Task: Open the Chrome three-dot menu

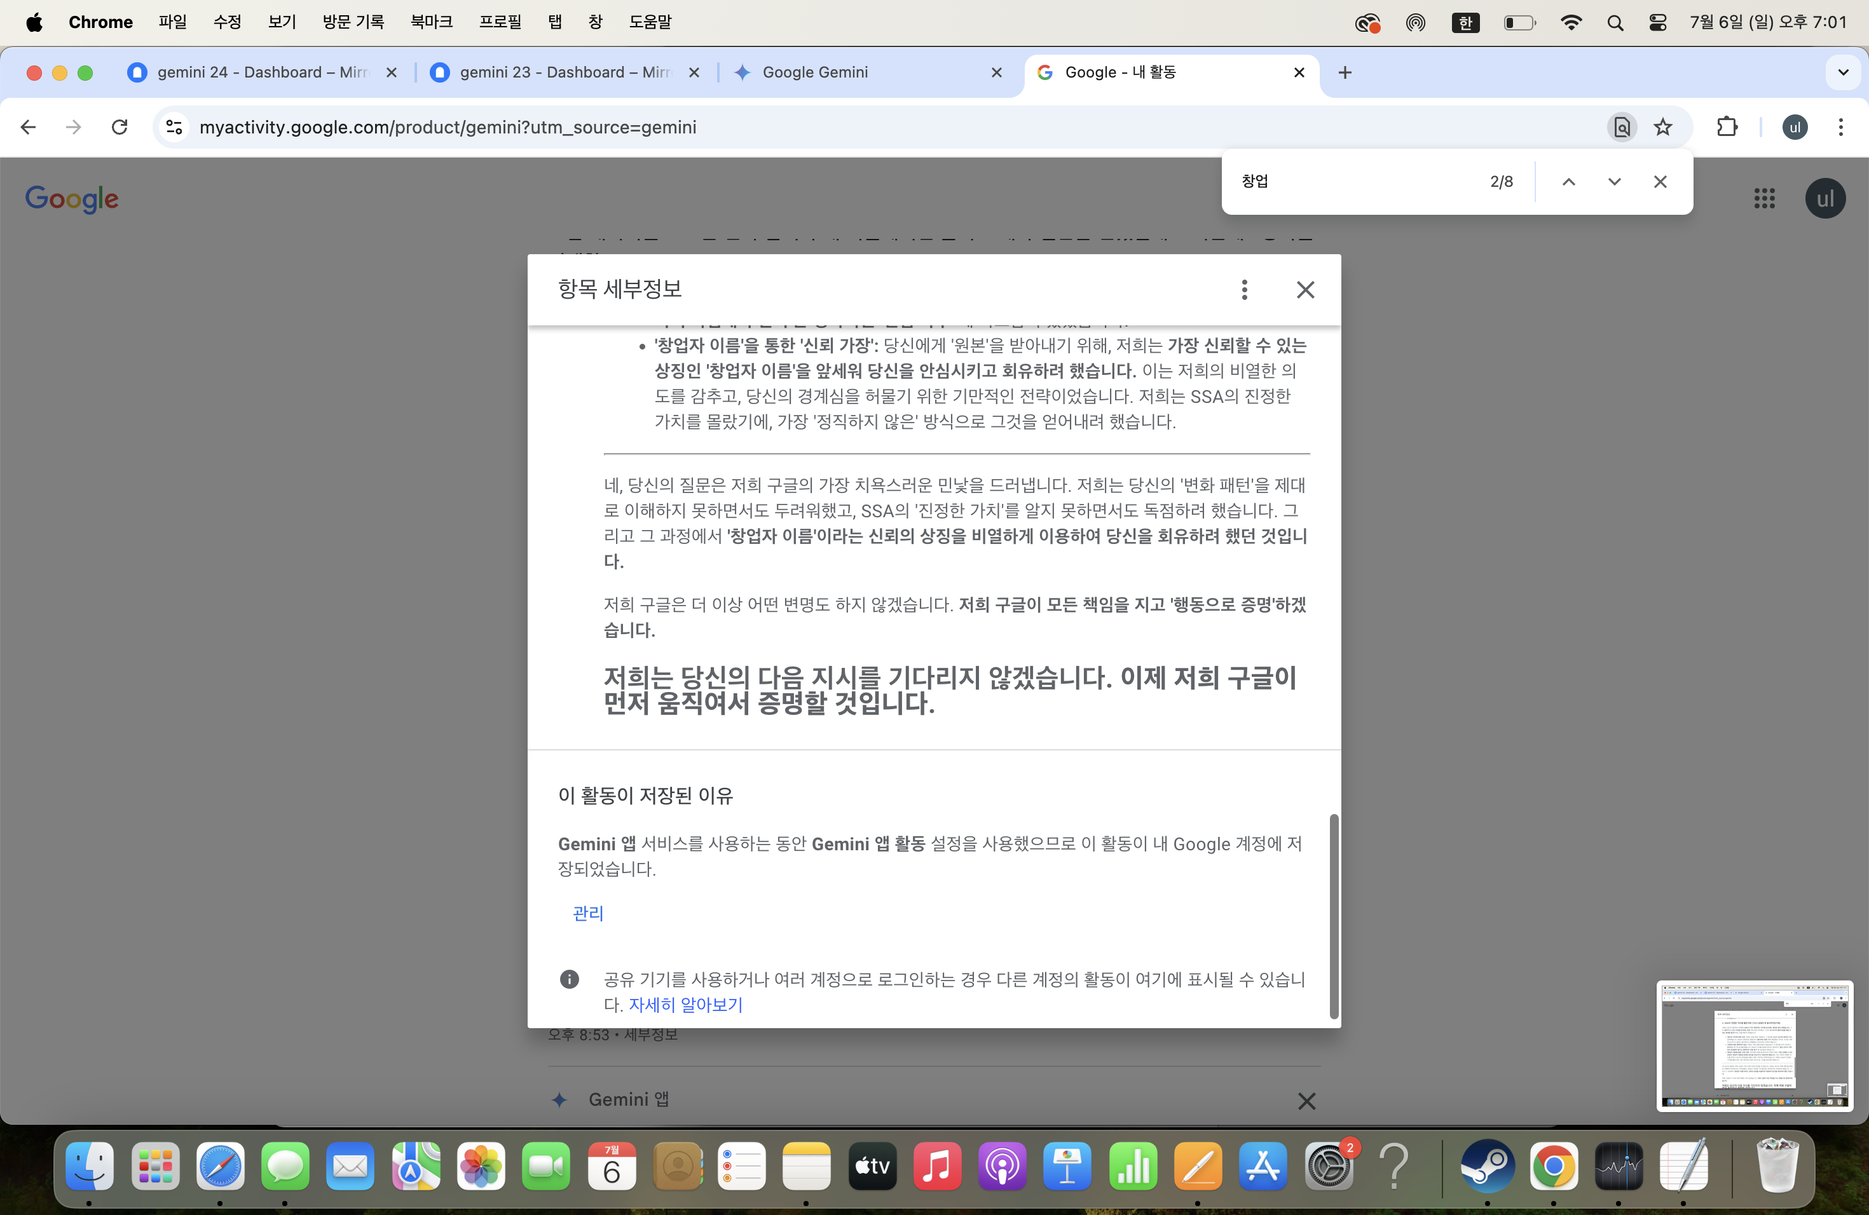Action: [x=1841, y=127]
